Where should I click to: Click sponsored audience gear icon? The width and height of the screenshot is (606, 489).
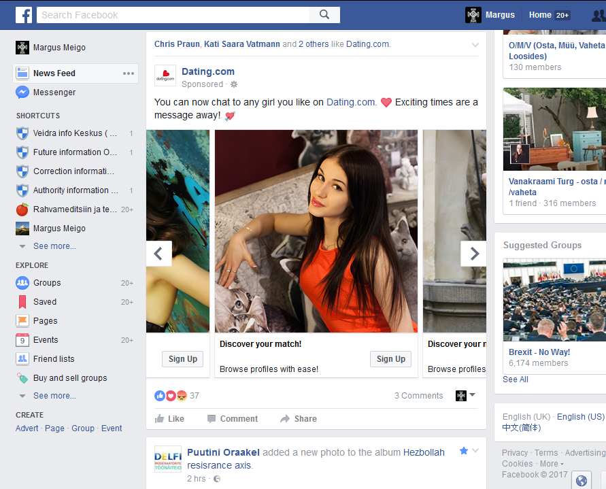pyautogui.click(x=234, y=84)
